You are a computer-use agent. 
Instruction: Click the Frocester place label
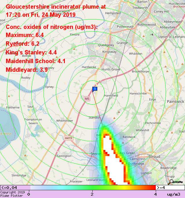click(x=76, y=181)
